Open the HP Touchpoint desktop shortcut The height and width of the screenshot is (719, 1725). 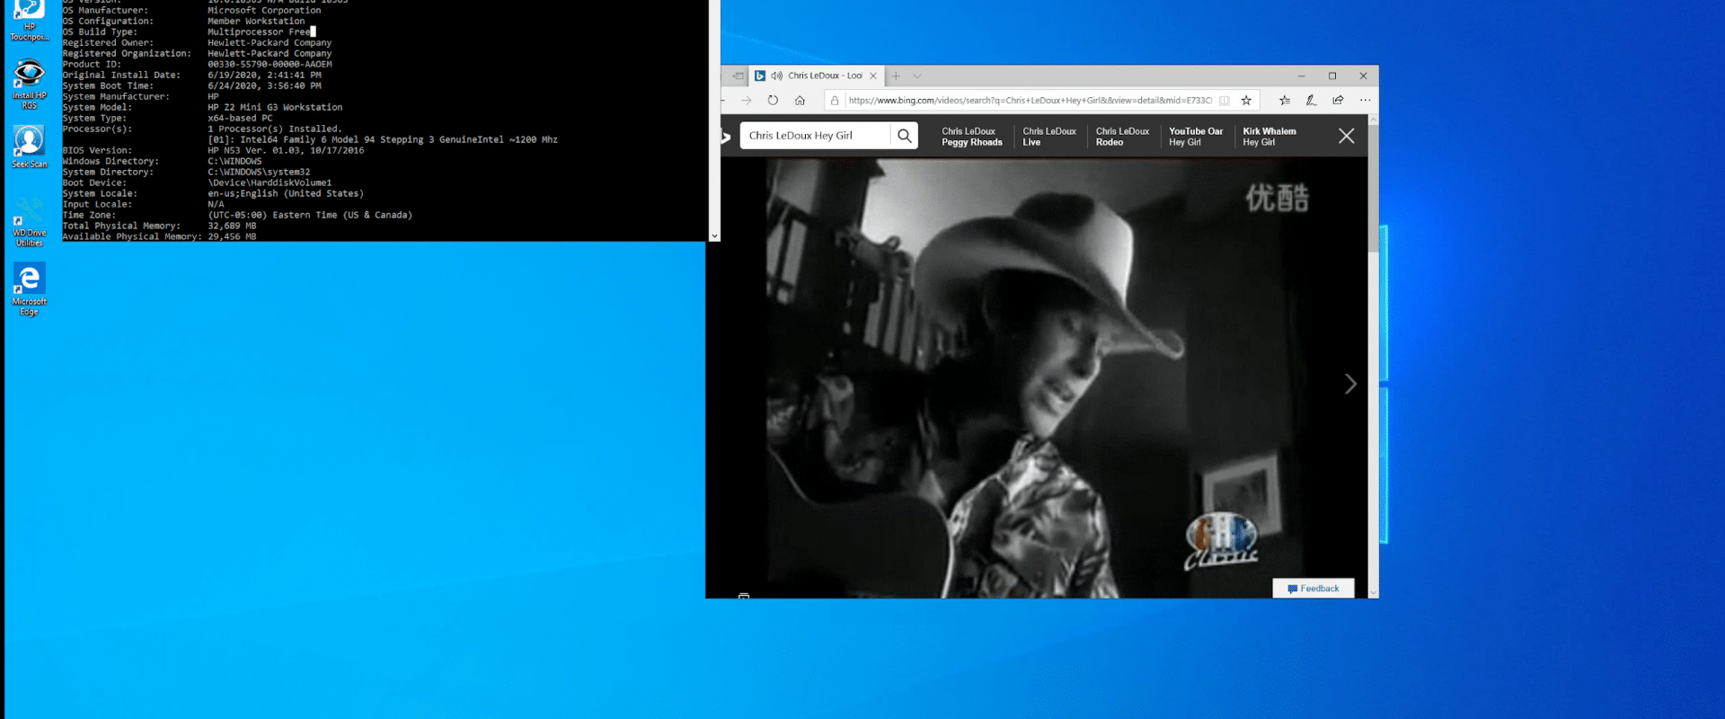click(x=29, y=20)
